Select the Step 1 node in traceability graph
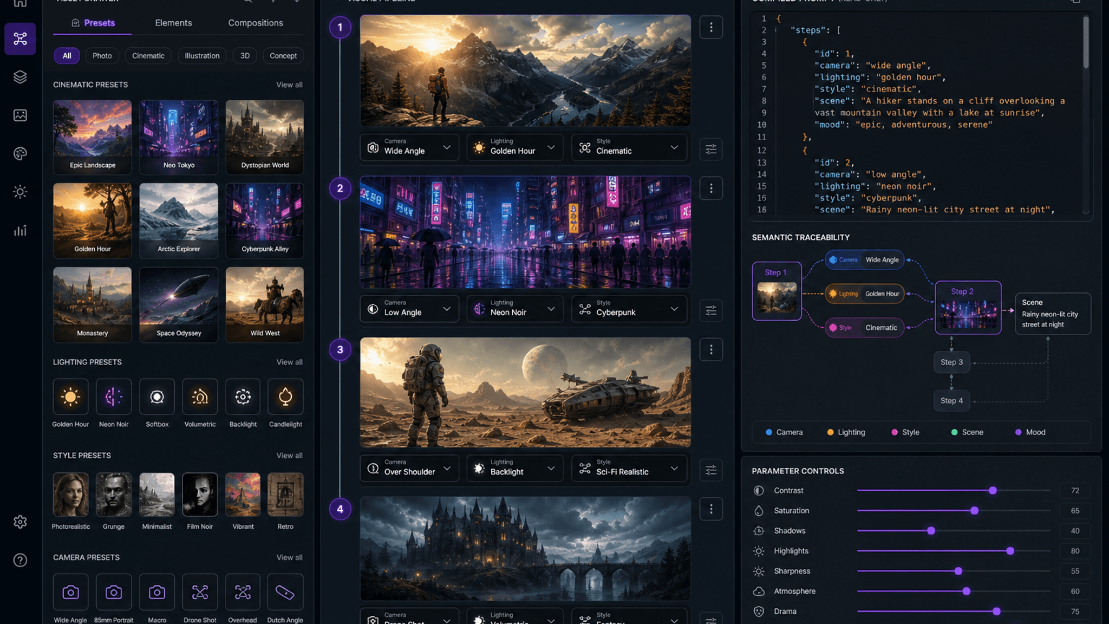 (777, 291)
